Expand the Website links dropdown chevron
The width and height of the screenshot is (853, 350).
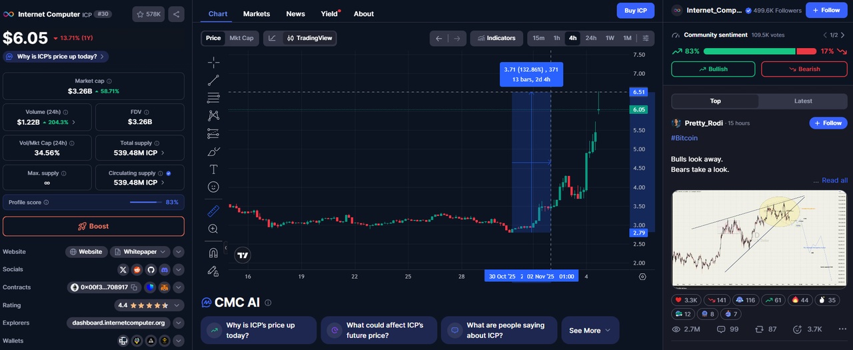coord(179,252)
